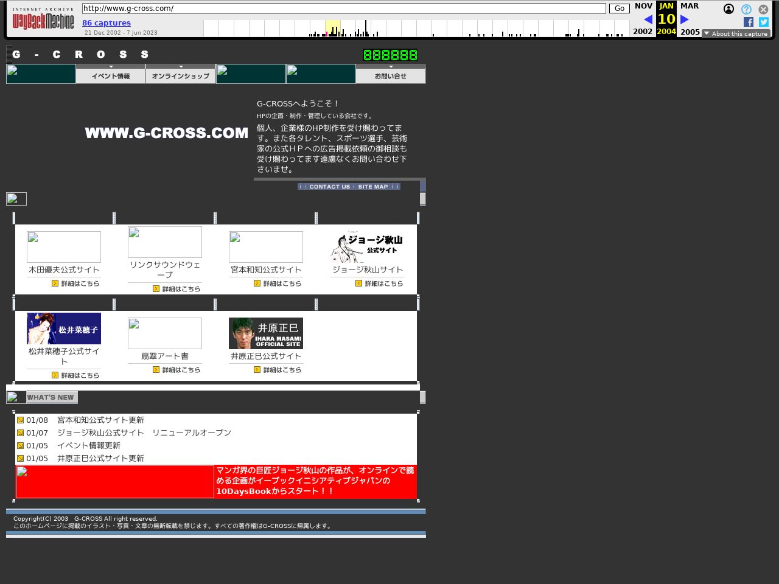Close the Wayback toolbar
This screenshot has height=584, width=779.
point(763,9)
